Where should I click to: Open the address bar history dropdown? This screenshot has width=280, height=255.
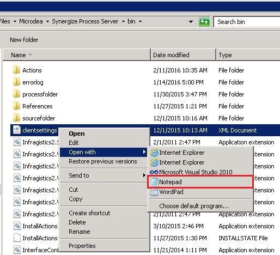click(x=191, y=22)
